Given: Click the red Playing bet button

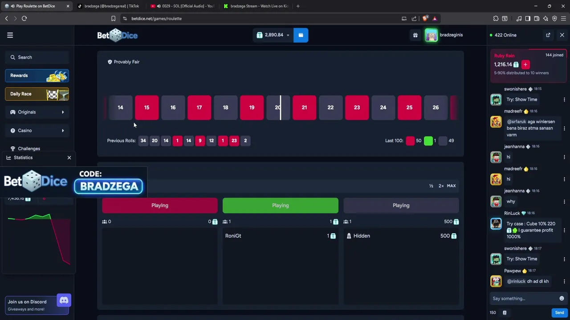Looking at the screenshot, I should [x=160, y=205].
